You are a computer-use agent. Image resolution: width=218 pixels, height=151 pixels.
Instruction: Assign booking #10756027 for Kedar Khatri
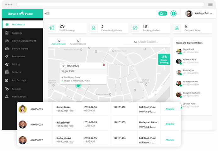[x=170, y=140]
